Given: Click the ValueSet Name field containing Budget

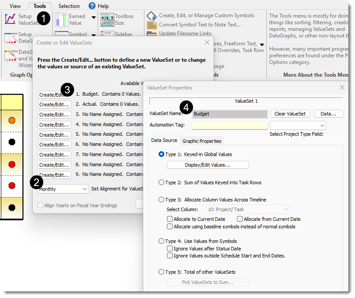Looking at the screenshot, I should click(x=229, y=114).
